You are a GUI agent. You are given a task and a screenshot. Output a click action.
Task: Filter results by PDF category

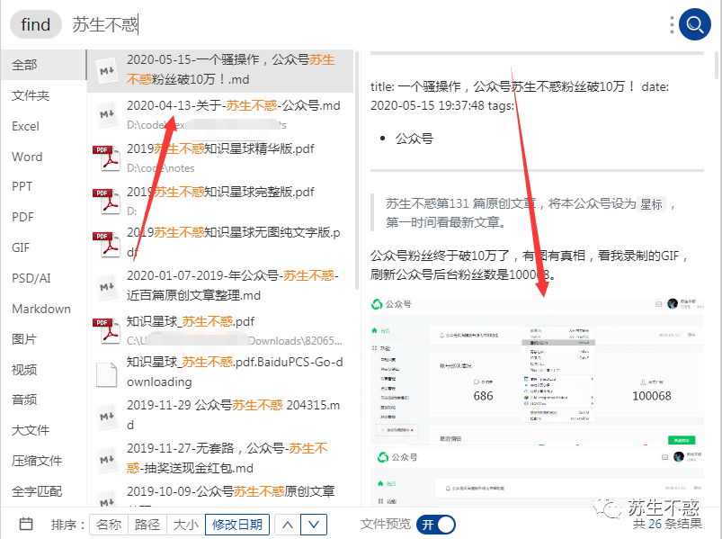(22, 217)
